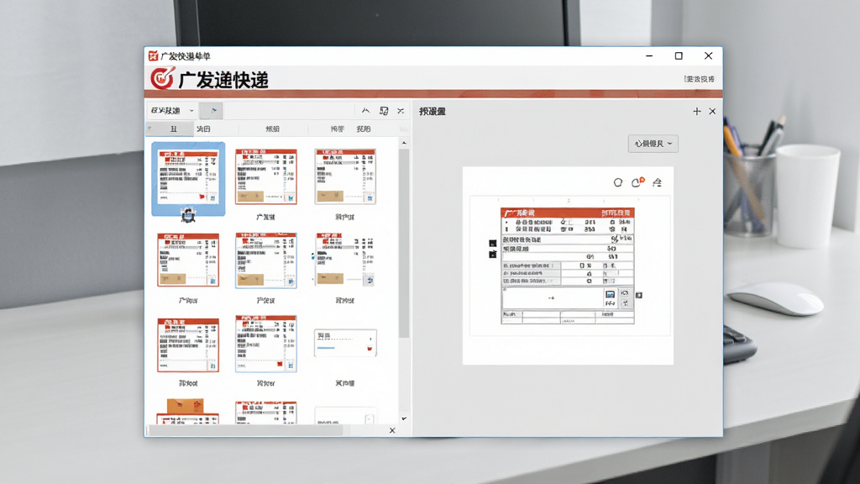The height and width of the screenshot is (484, 860).
Task: Select the centered third column header tab
Action: point(273,129)
